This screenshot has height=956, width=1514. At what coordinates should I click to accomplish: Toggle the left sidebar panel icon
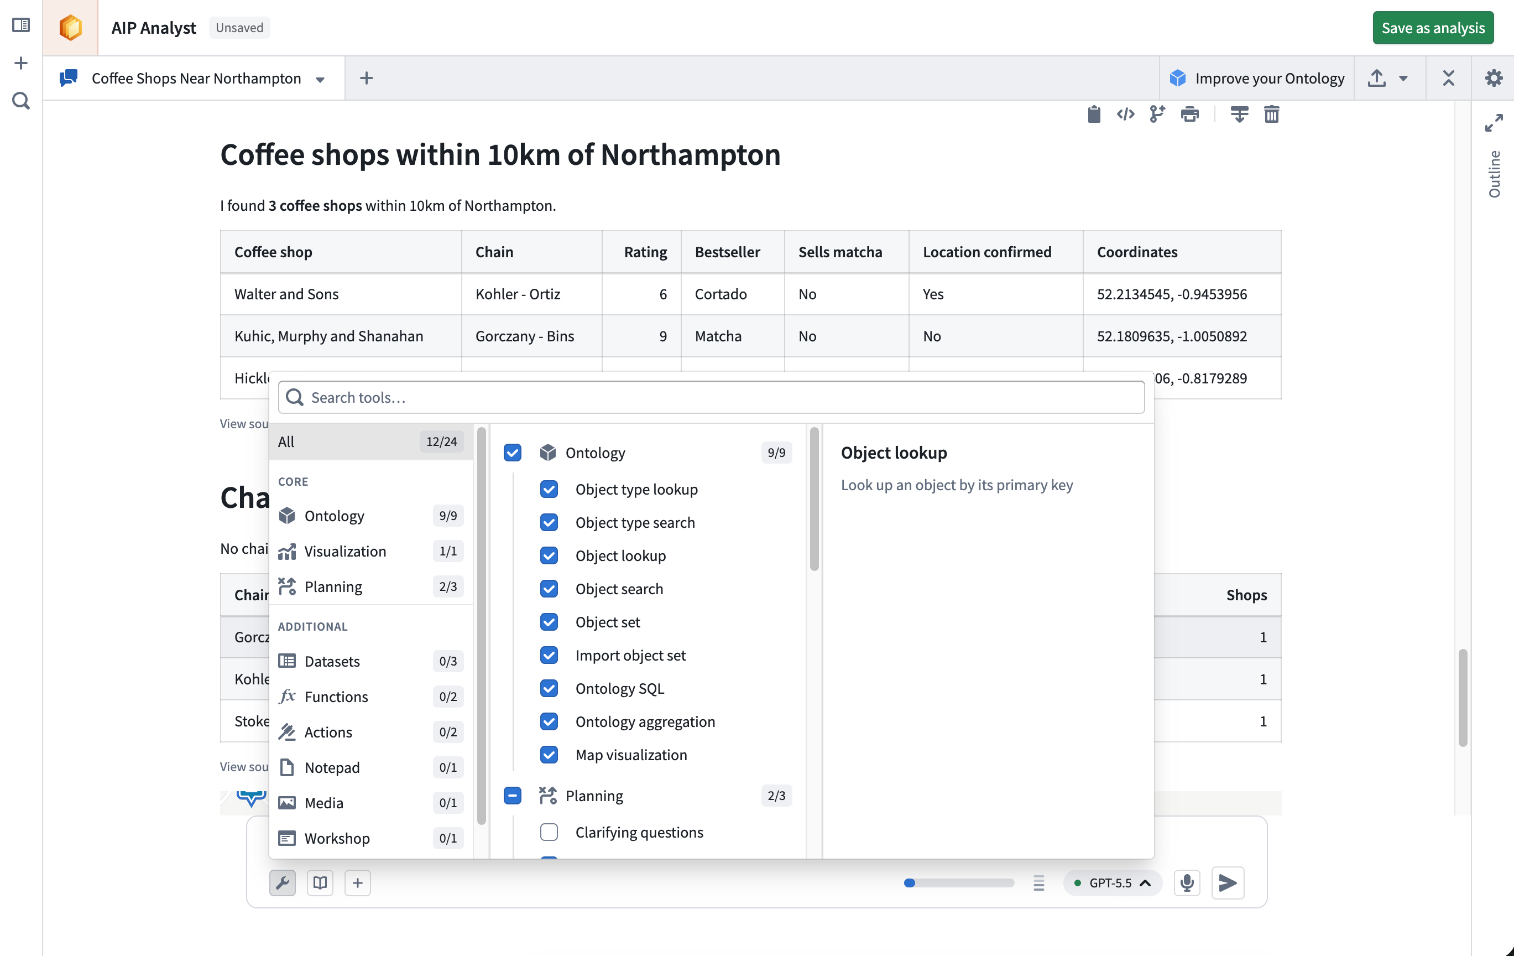[x=21, y=25]
